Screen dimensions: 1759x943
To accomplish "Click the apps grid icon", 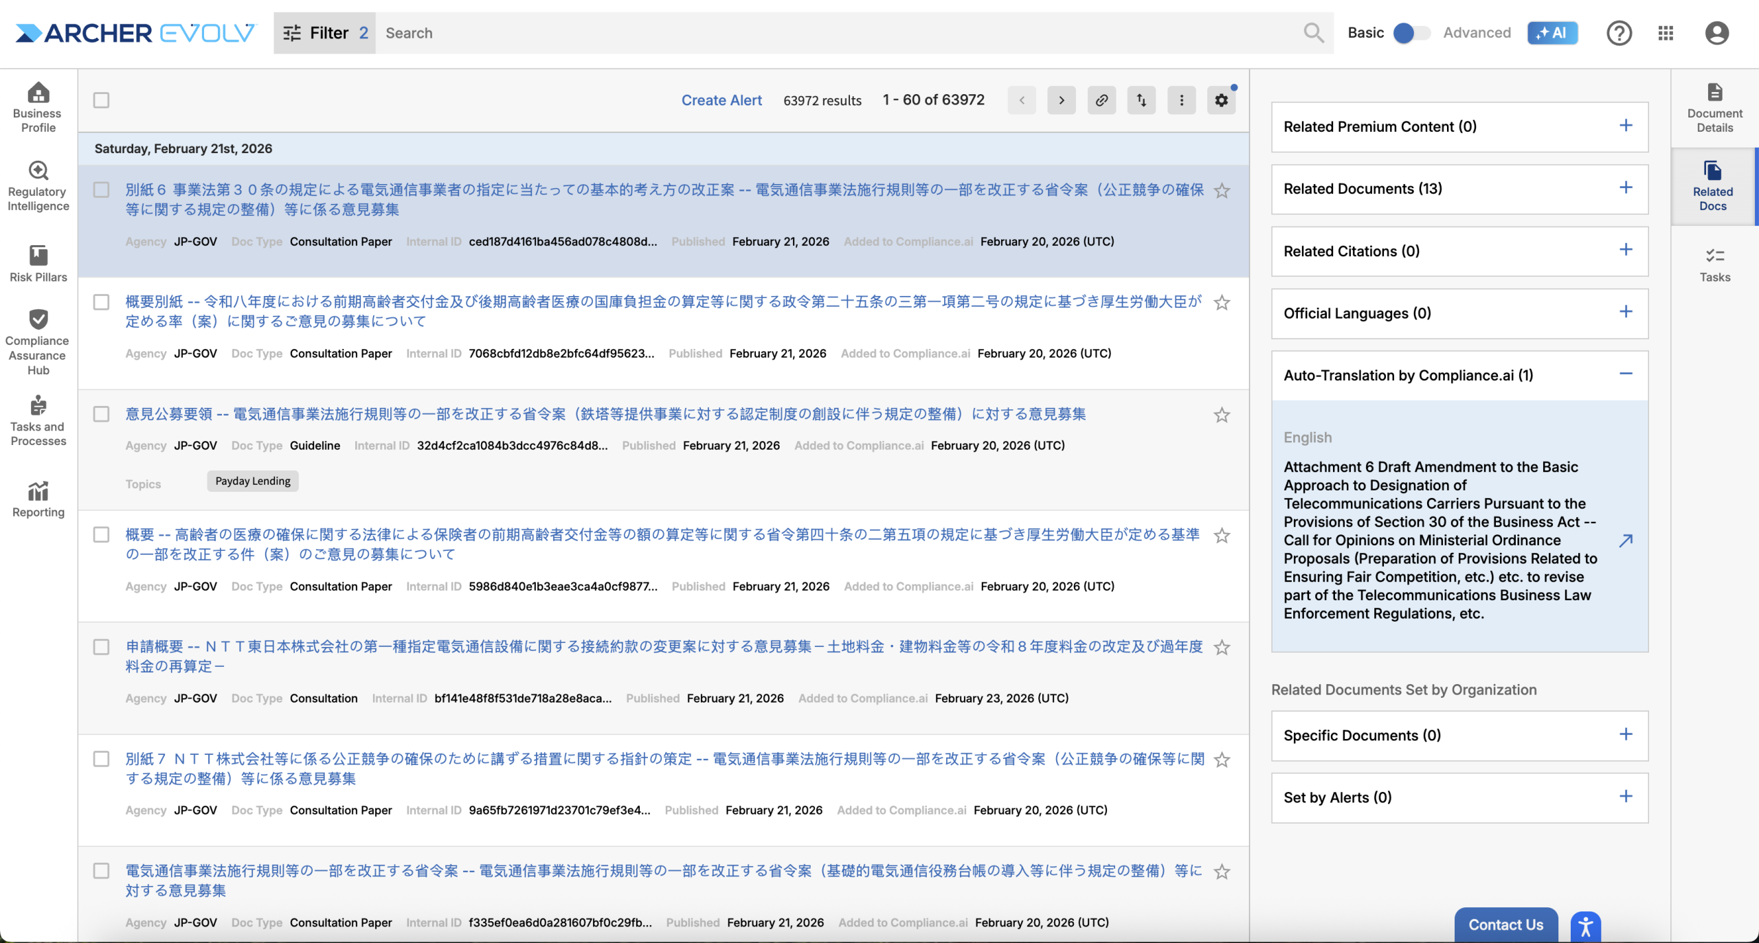I will click(1666, 33).
